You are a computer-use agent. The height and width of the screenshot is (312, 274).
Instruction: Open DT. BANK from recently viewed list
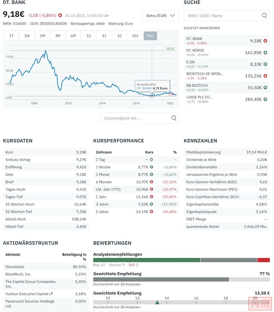pos(227,41)
